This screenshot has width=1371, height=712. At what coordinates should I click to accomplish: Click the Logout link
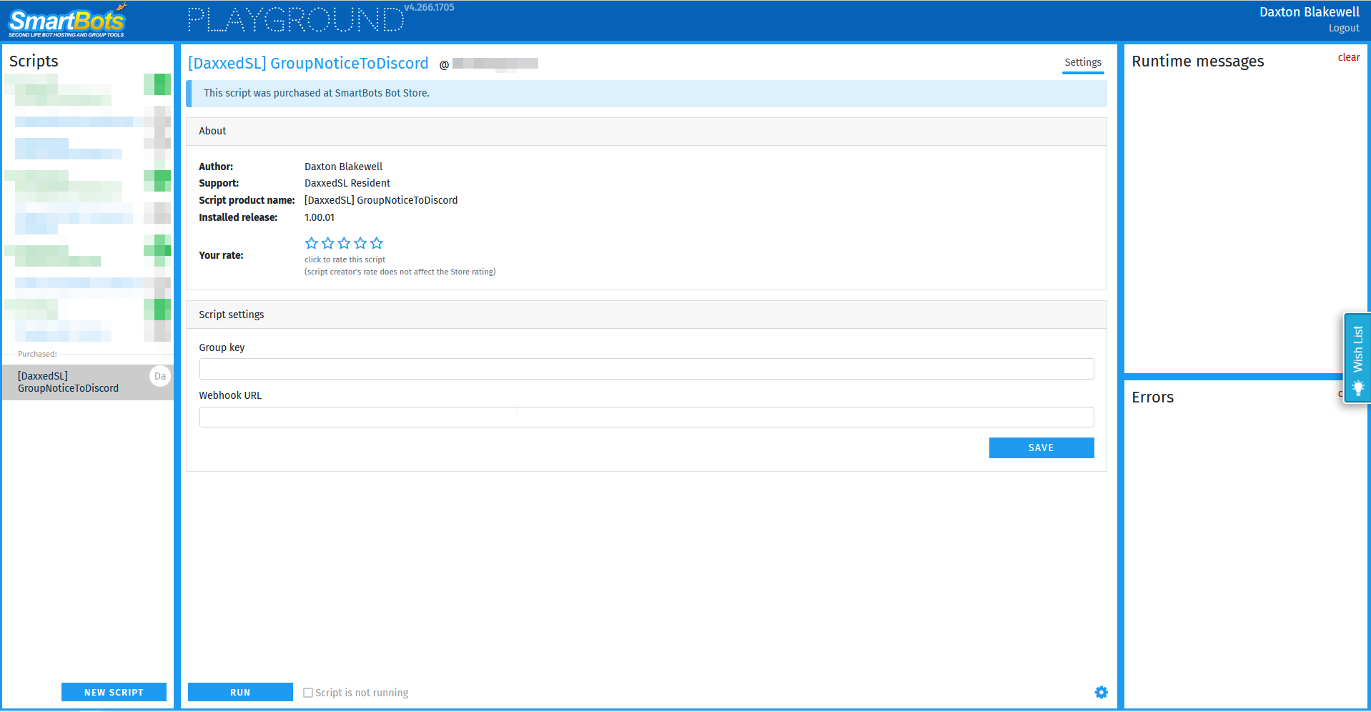pyautogui.click(x=1343, y=28)
